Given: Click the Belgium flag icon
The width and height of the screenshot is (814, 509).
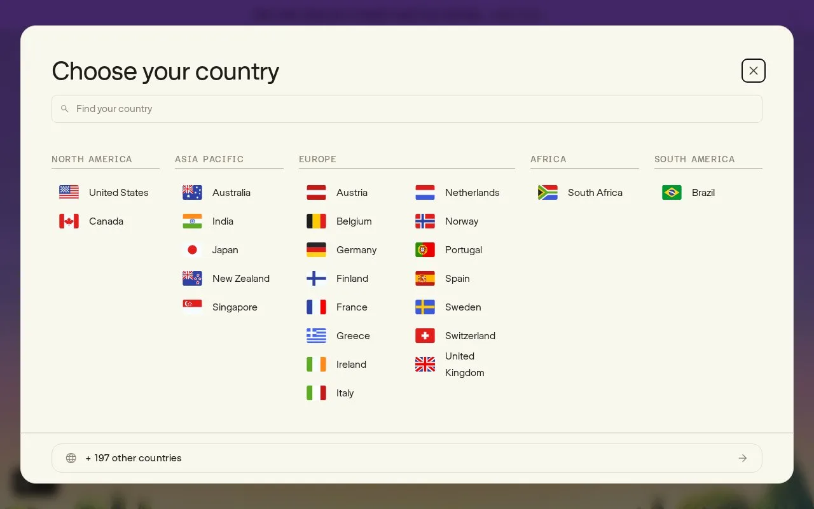Looking at the screenshot, I should 316,221.
